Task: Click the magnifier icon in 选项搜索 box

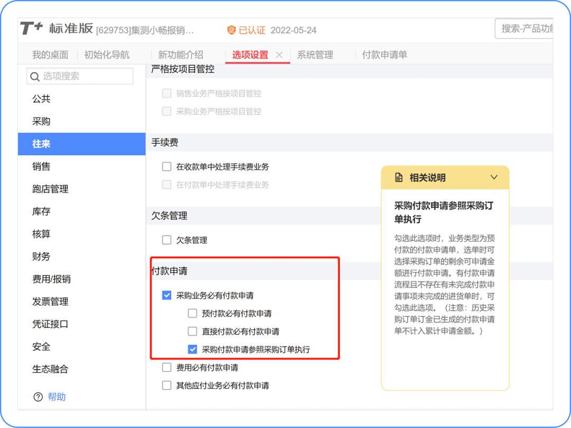Action: click(34, 76)
